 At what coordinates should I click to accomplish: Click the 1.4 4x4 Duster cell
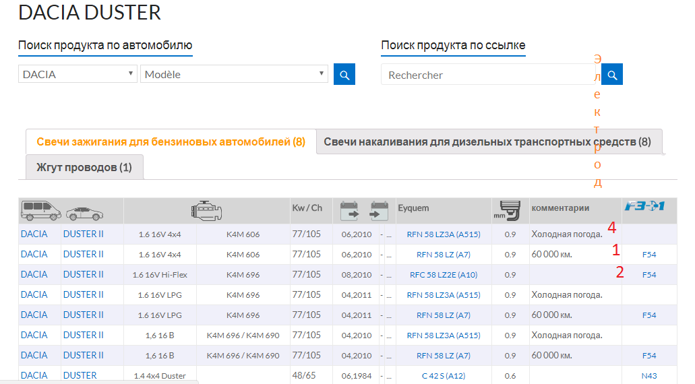click(160, 376)
